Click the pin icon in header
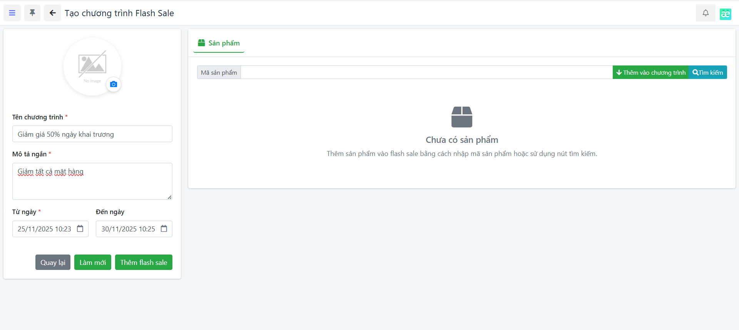 [32, 13]
